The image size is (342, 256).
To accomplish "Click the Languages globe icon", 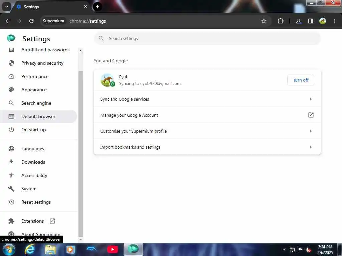I will click(11, 149).
